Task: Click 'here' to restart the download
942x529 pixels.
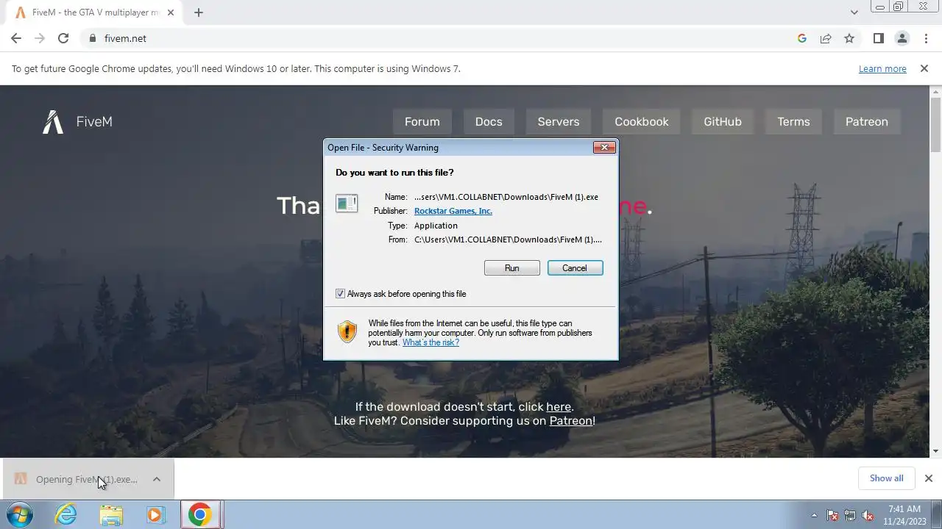Action: click(559, 407)
